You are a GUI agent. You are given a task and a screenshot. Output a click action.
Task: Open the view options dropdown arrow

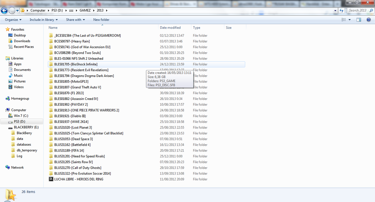pyautogui.click(x=350, y=20)
